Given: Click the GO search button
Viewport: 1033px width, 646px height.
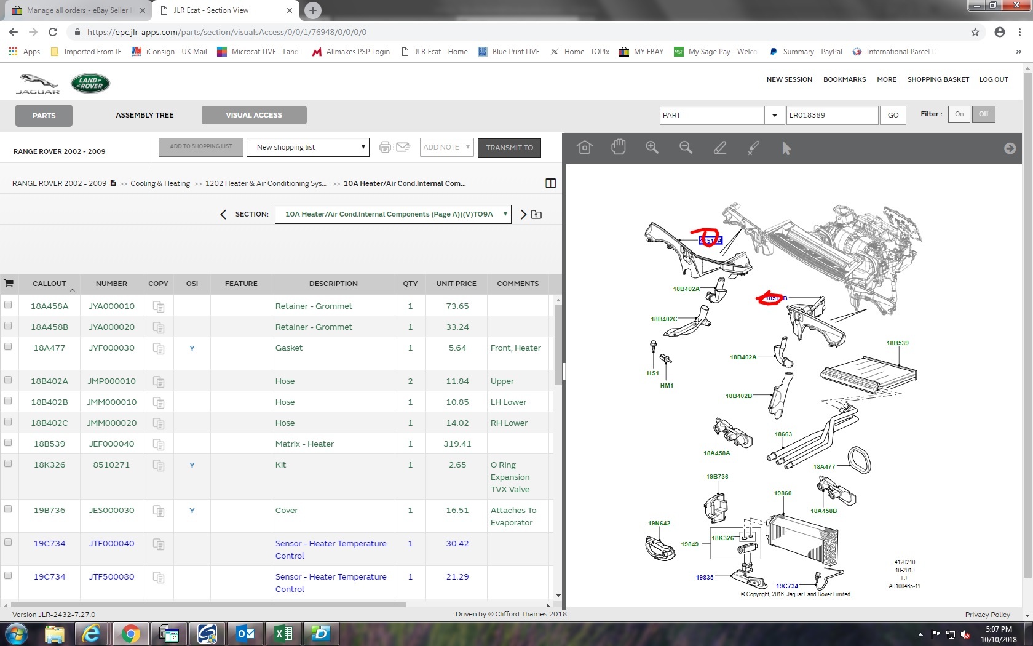Looking at the screenshot, I should [893, 115].
